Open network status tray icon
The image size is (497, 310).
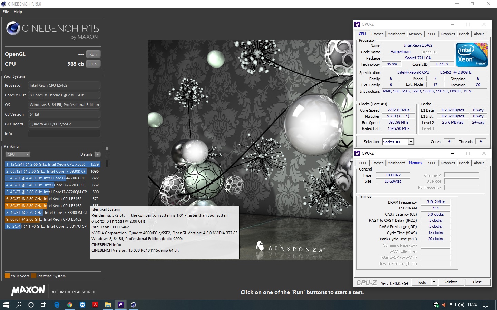pyautogui.click(x=452, y=305)
